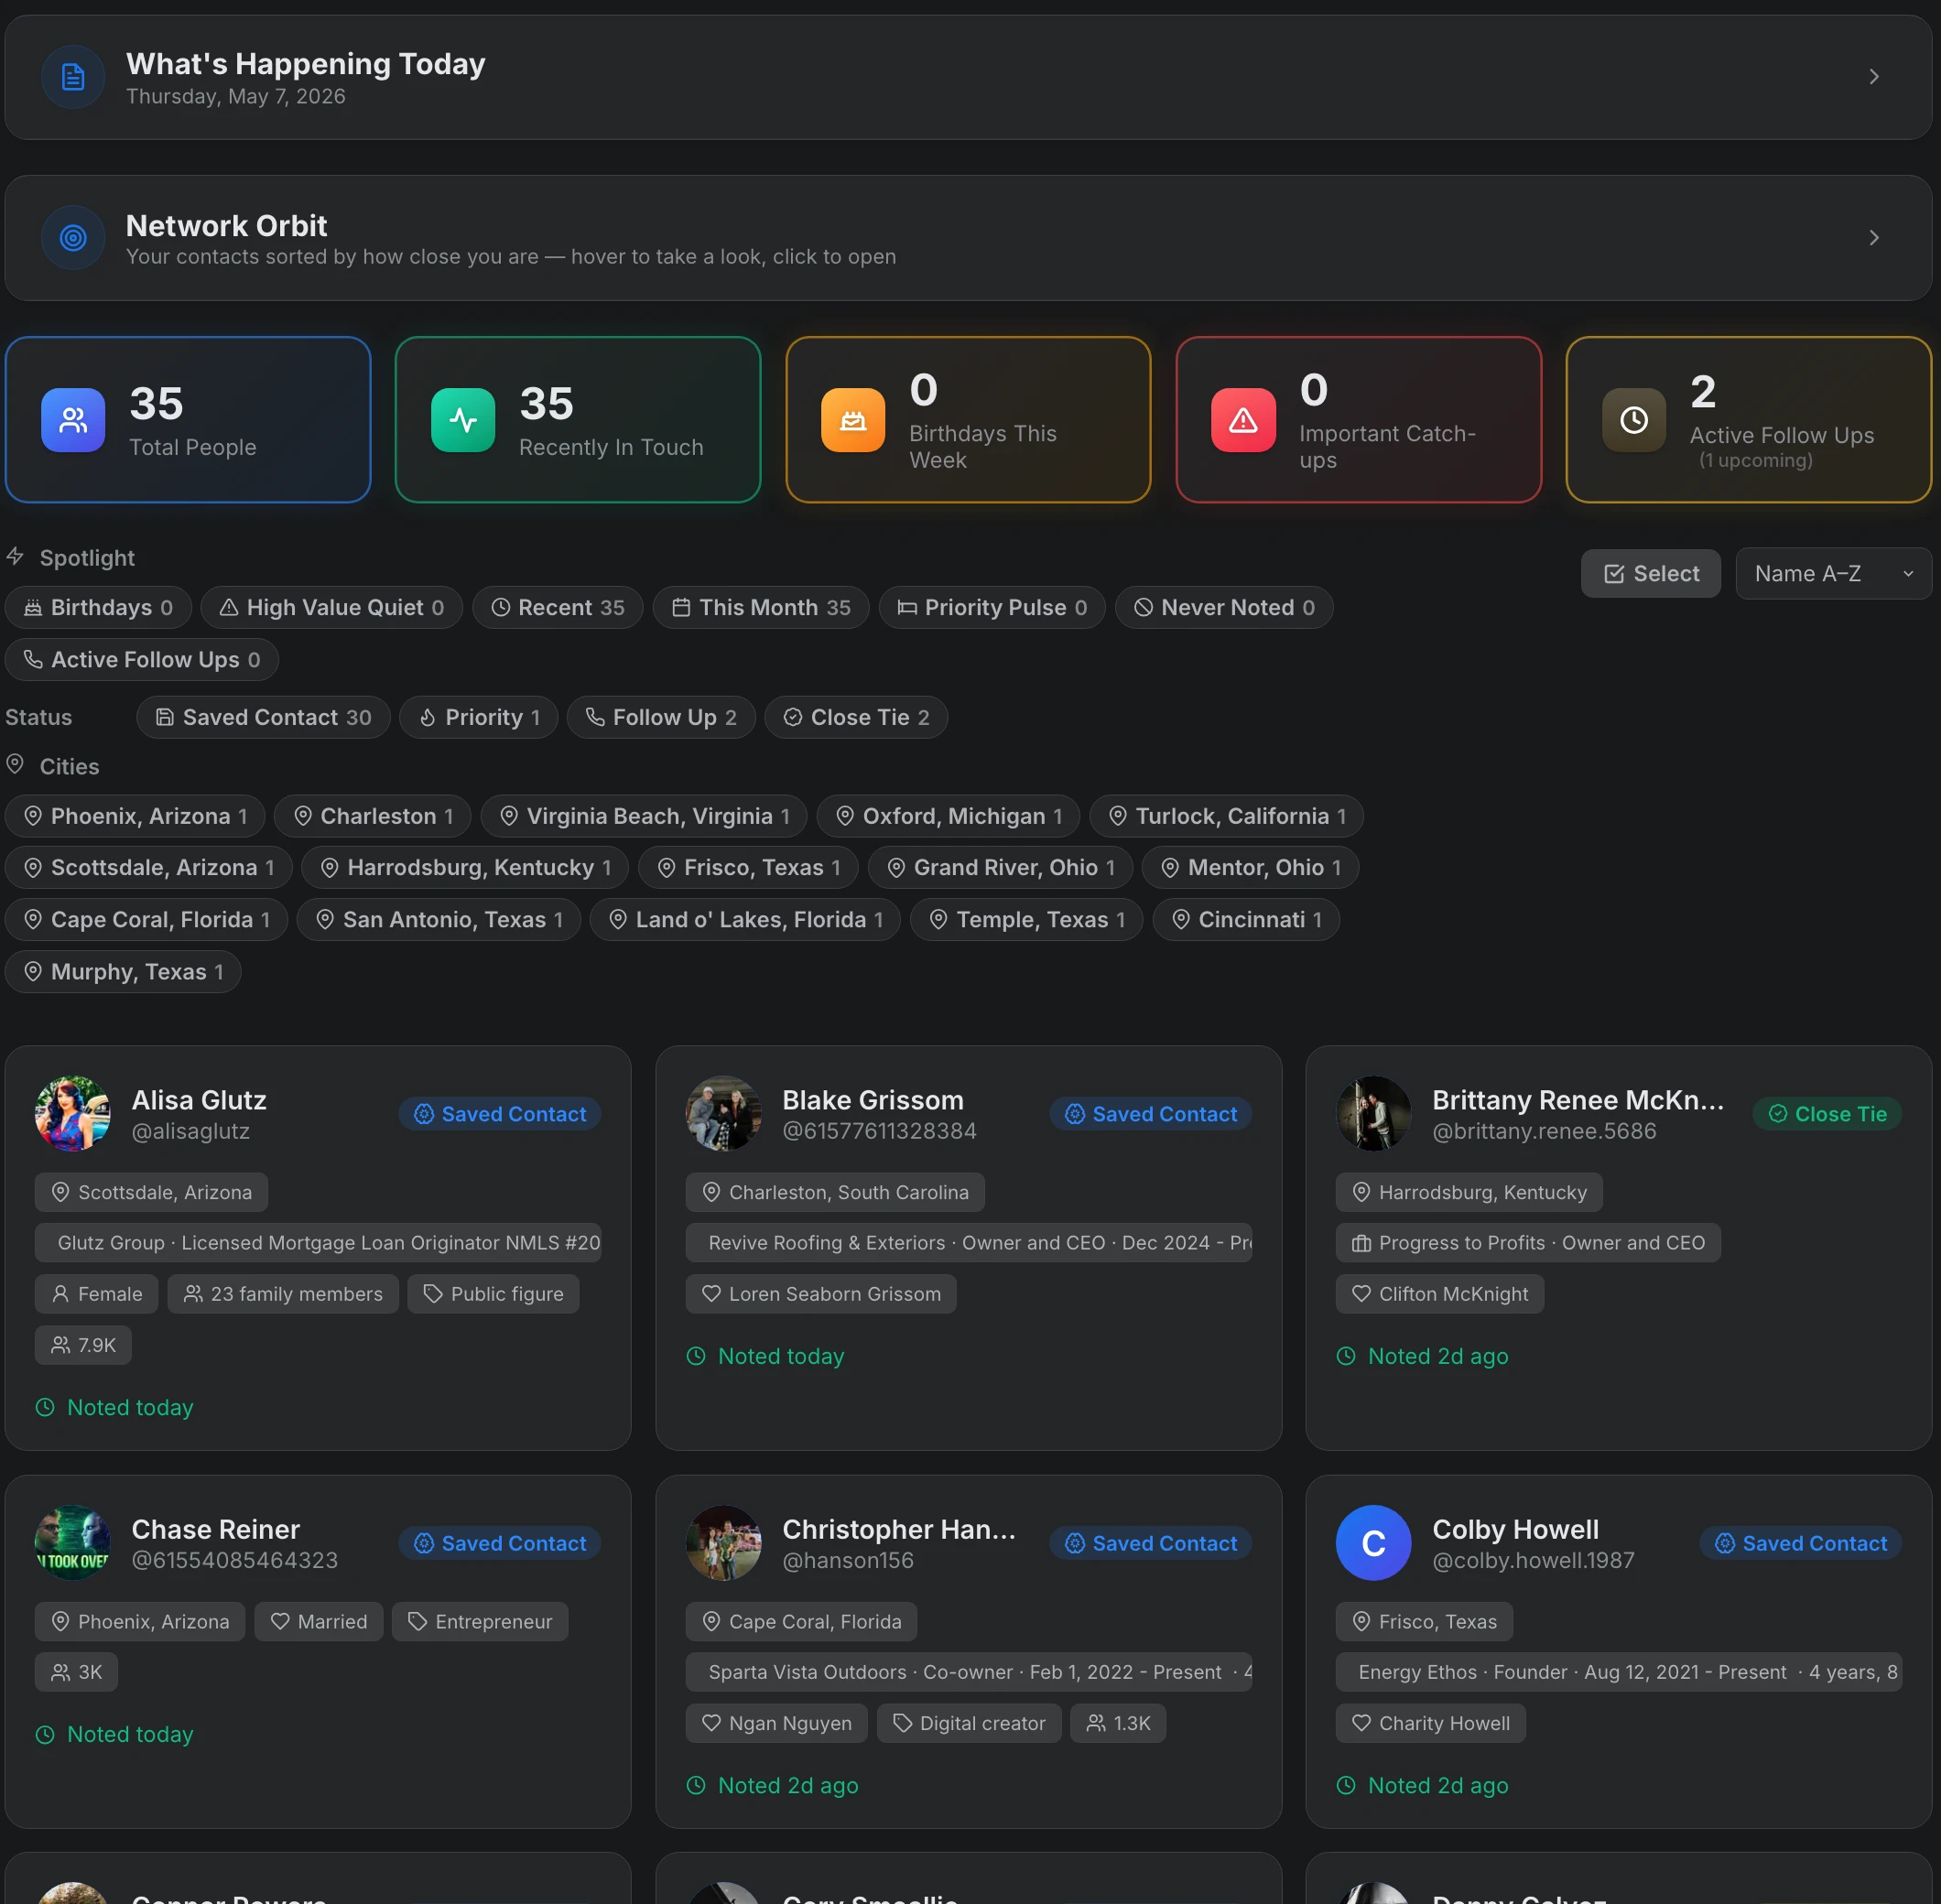Click the heart icon beside Ngan Nguyen
Image resolution: width=1941 pixels, height=1904 pixels.
(x=711, y=1723)
